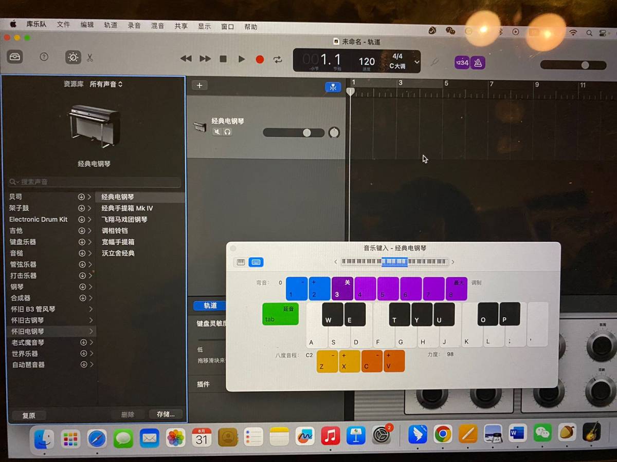This screenshot has width=617, height=462.
Task: Download 合成器 sounds with arrow icon
Action: 82,298
